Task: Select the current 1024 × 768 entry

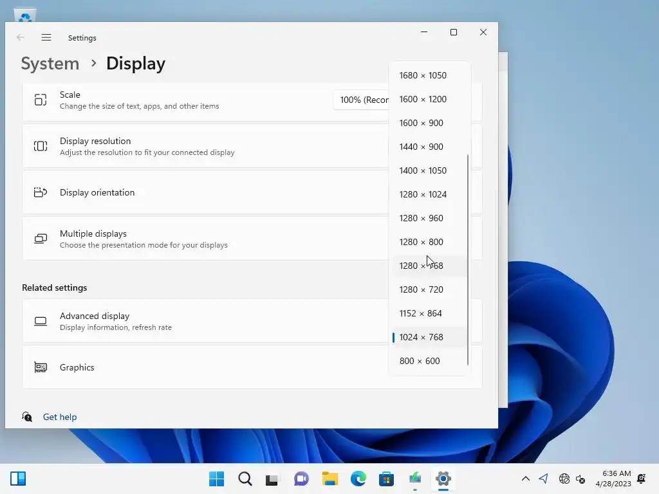Action: click(x=429, y=337)
